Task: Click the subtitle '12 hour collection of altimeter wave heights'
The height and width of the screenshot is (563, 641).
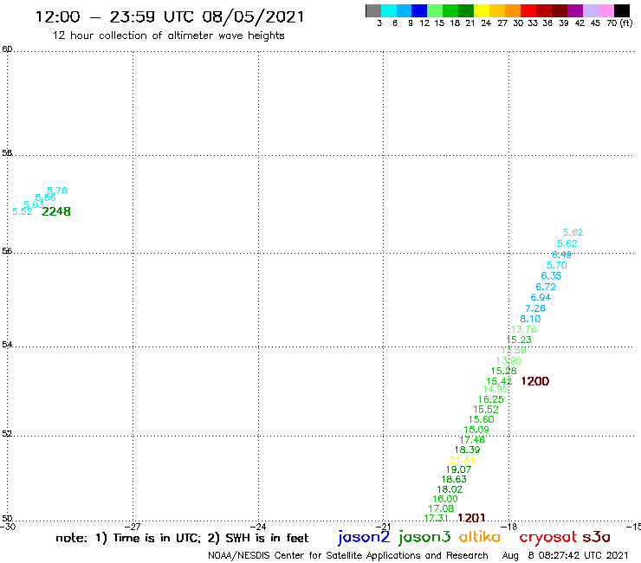Action: pos(168,36)
